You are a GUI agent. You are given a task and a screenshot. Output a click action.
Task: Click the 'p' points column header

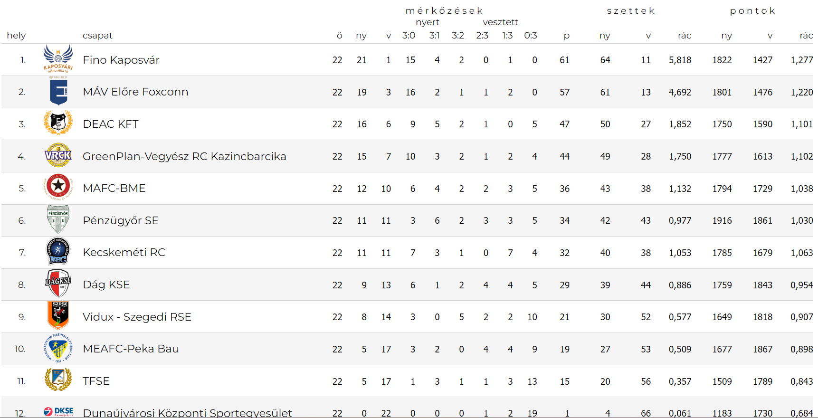(566, 36)
